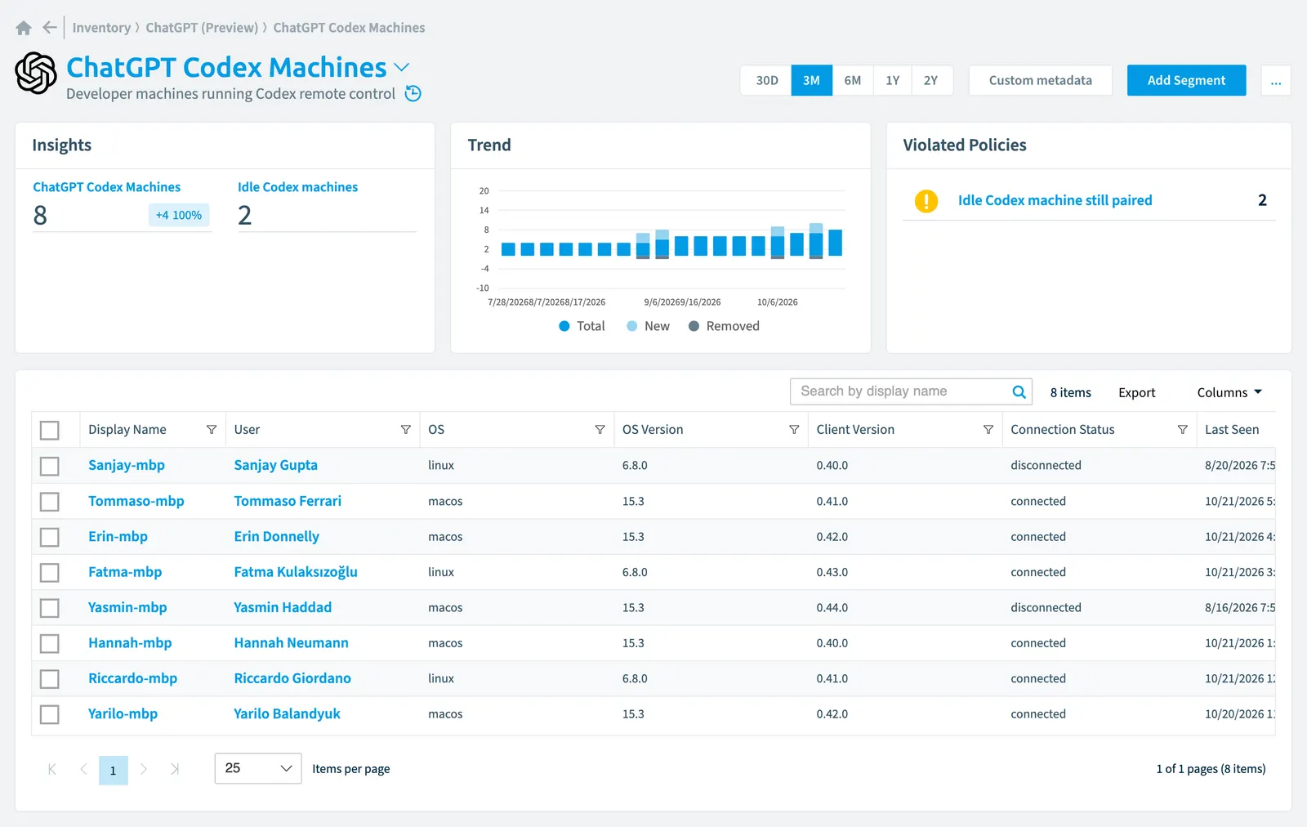Select the 3M time range

pyautogui.click(x=811, y=80)
